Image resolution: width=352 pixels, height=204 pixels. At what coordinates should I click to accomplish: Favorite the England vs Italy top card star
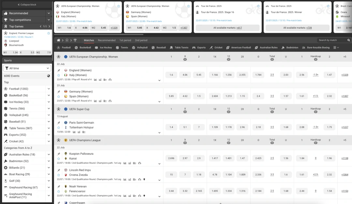coord(119,6)
